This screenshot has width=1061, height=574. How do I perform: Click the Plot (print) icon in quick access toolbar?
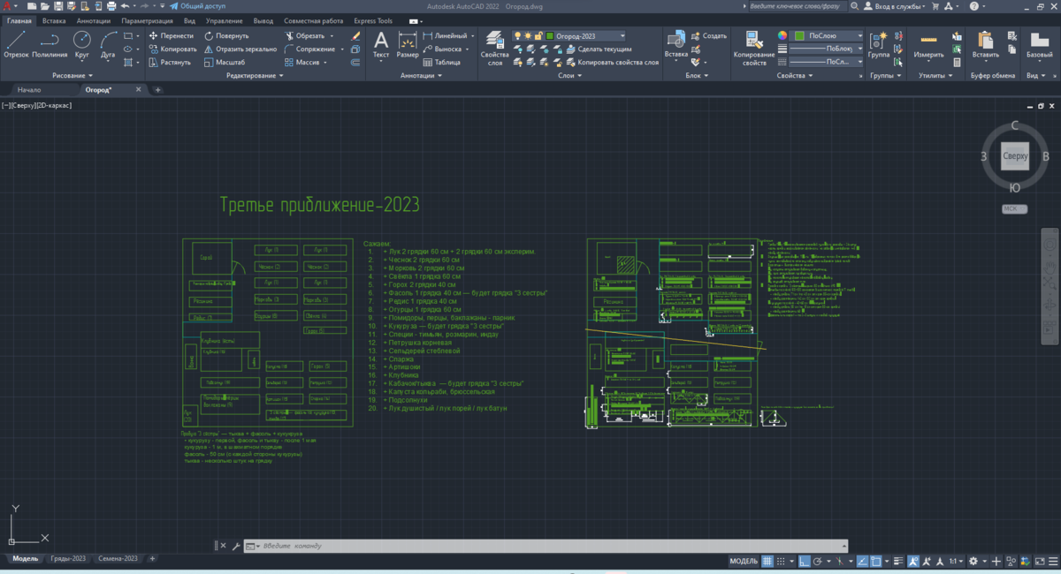point(111,6)
